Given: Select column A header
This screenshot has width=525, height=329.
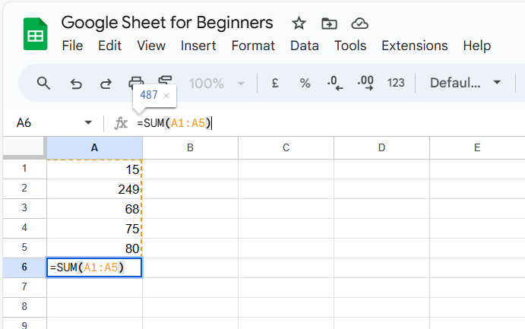Looking at the screenshot, I should (94, 147).
